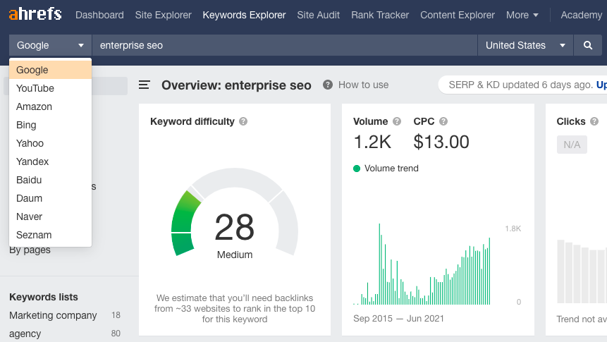
Task: Open the United States country dropdown
Action: coord(525,45)
